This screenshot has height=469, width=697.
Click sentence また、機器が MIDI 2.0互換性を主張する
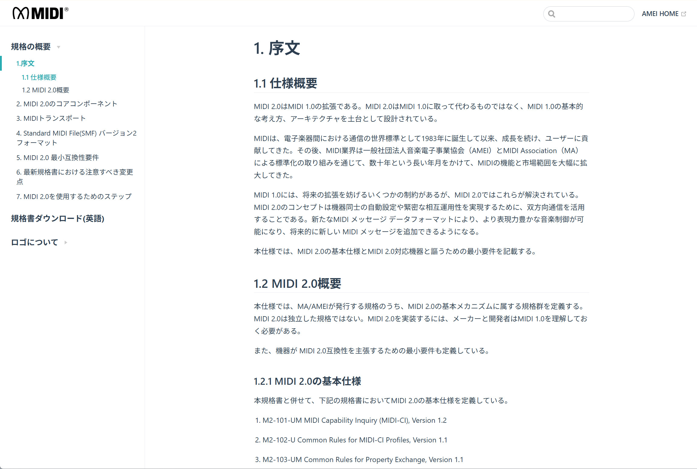(372, 351)
